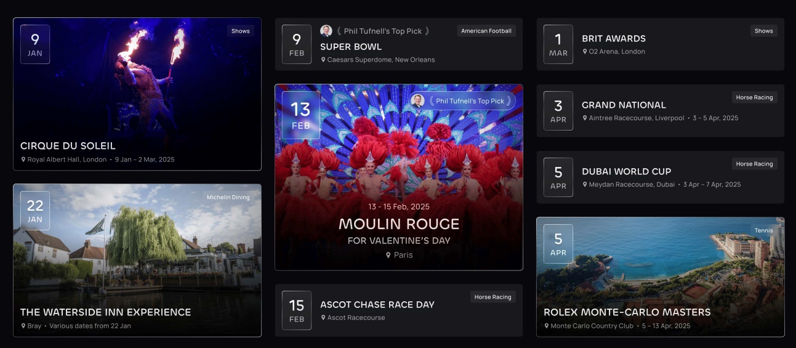Click the Monte Carlo Country Club pin icon
Viewport: 796px width, 348px height.
[547, 326]
